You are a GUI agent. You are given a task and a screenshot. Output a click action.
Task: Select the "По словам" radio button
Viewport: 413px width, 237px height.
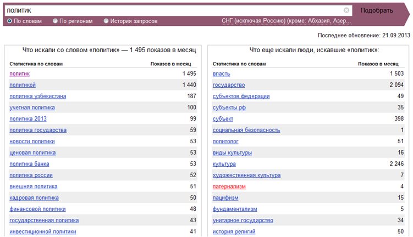(9, 21)
